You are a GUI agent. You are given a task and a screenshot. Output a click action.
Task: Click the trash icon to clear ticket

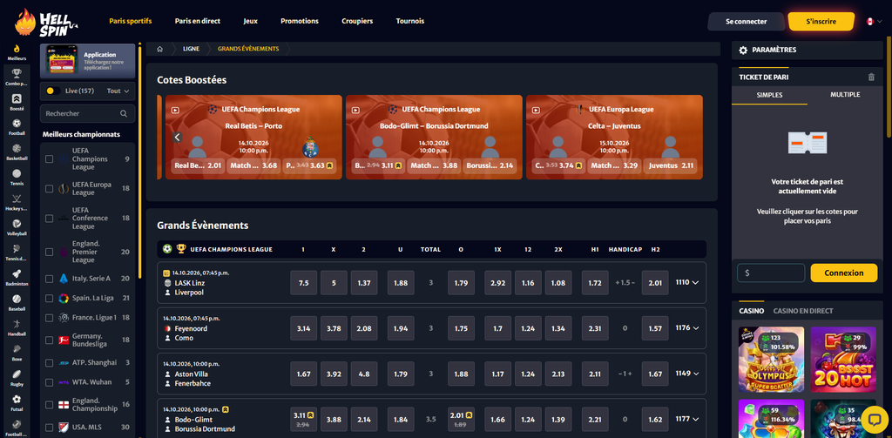[871, 77]
